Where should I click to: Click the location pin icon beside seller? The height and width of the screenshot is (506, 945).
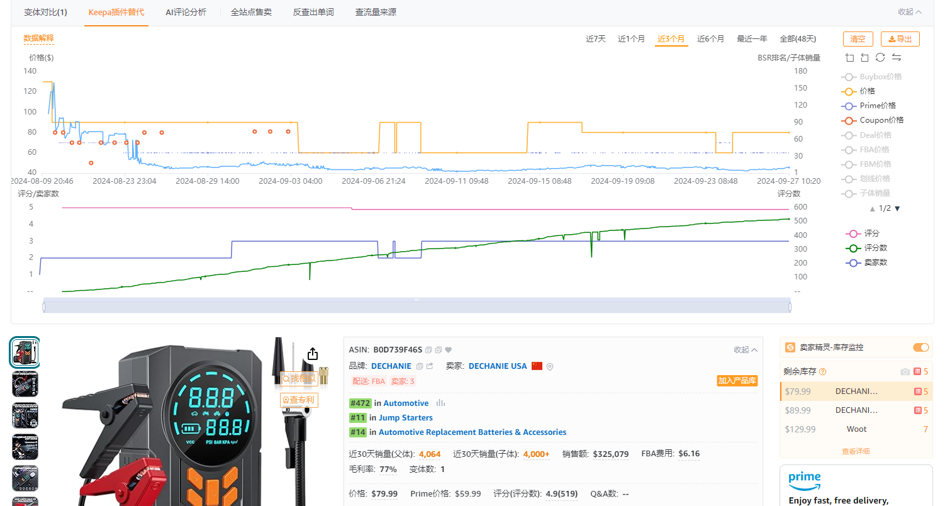click(550, 366)
